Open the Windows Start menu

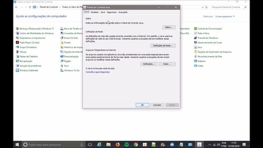tap(17, 144)
